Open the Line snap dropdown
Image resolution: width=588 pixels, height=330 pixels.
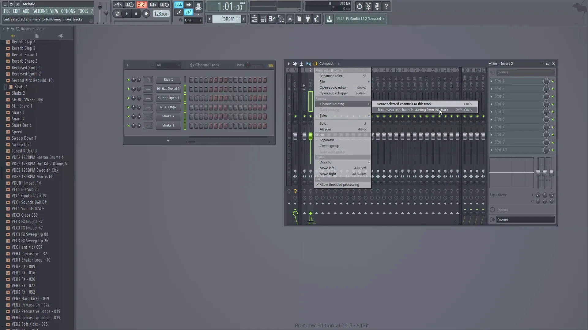point(193,20)
